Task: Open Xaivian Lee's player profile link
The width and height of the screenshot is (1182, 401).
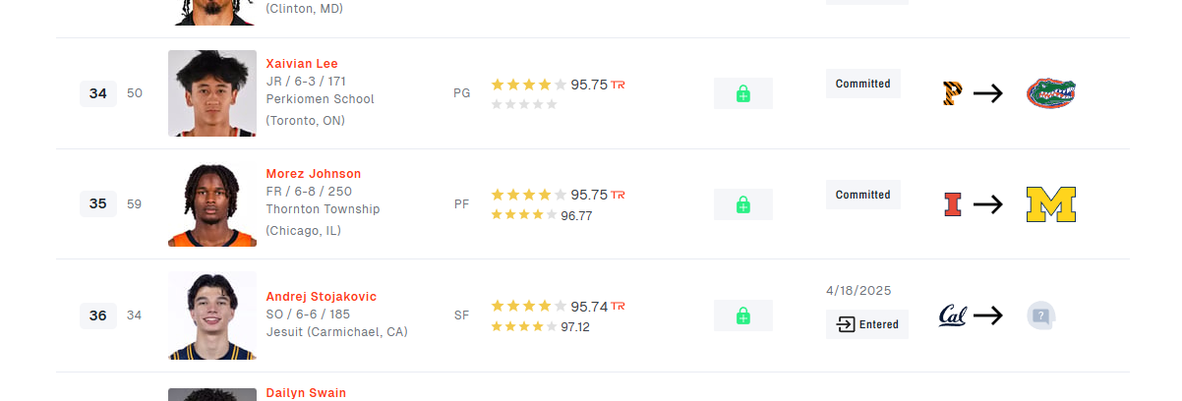Action: [x=302, y=63]
